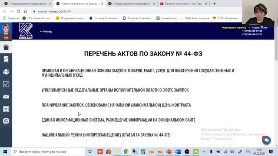The height and width of the screenshot is (156, 278).
Task: Open a new browser tab
Action: tap(214, 4)
